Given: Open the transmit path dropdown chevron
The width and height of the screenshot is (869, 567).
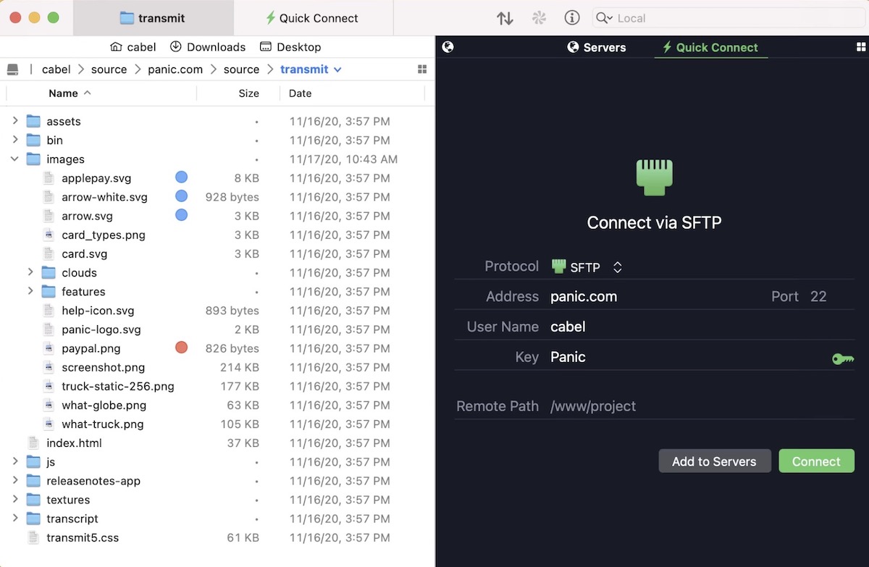Looking at the screenshot, I should coord(337,70).
